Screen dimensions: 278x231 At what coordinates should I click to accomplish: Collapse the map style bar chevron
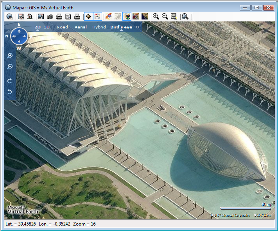click(137, 27)
